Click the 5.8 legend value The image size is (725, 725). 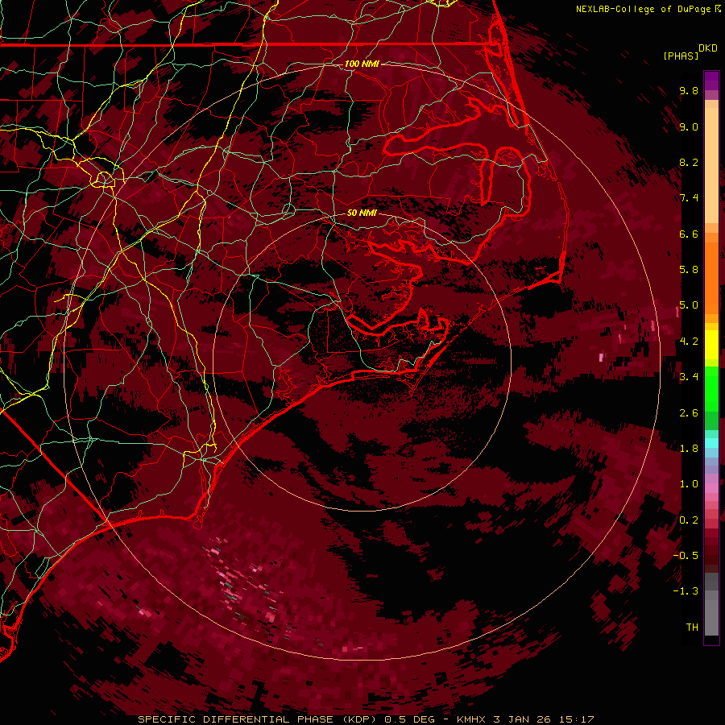[x=689, y=270]
